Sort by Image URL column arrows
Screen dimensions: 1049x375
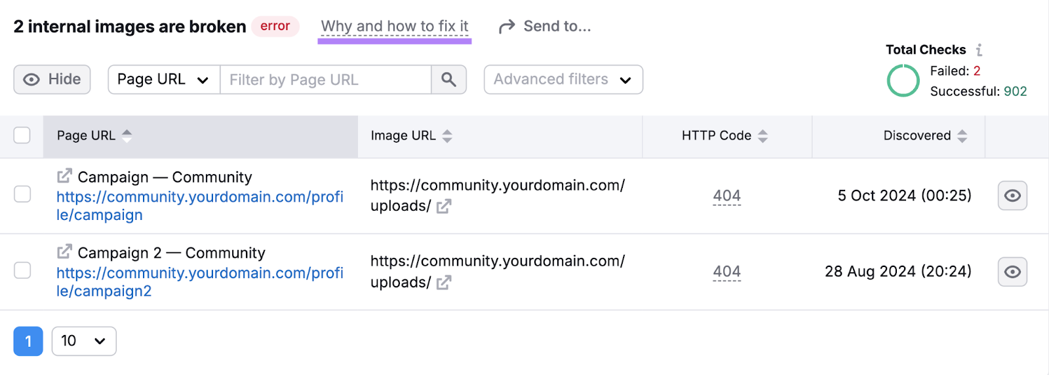447,136
